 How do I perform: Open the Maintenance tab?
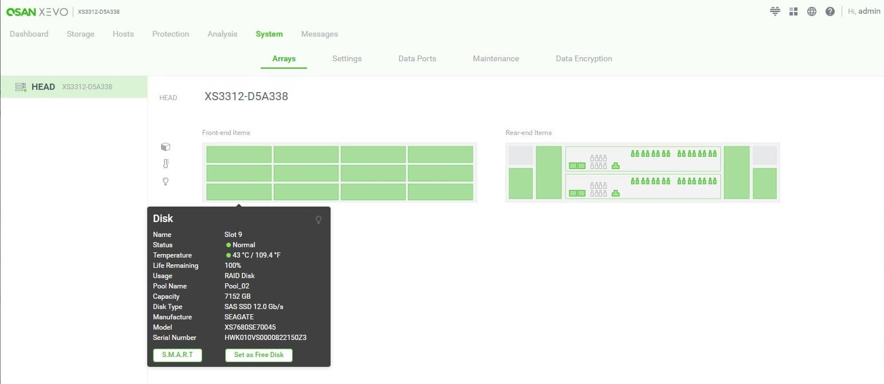(496, 58)
